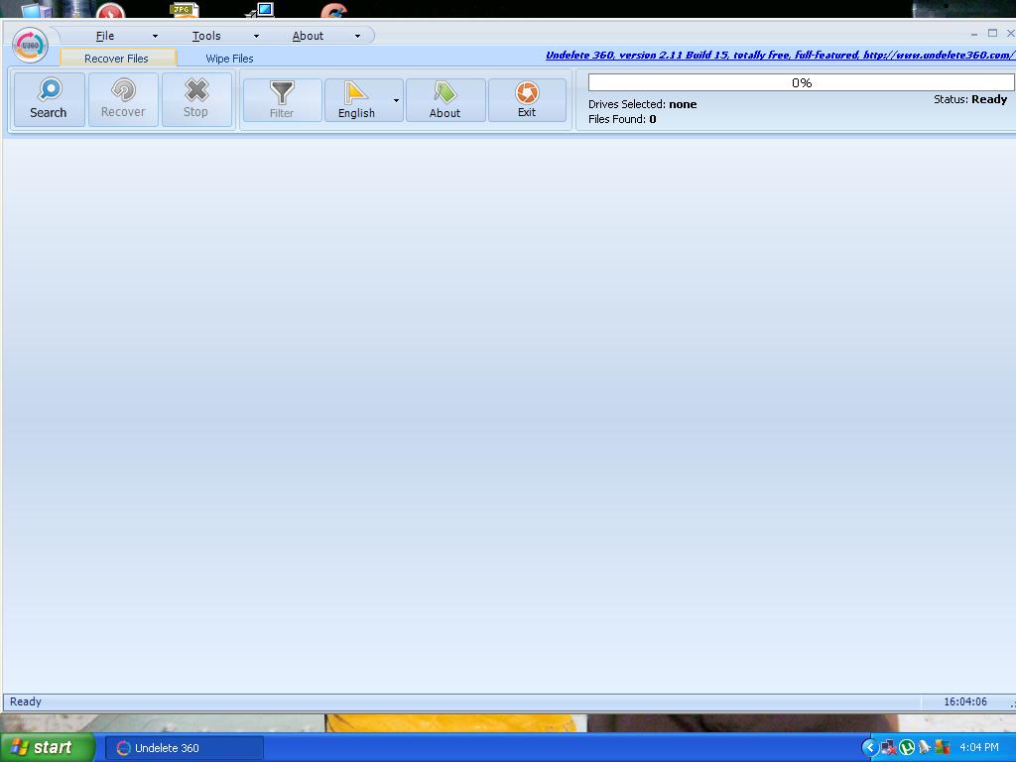Minimize the Undelete 360 window
1016x762 pixels.
click(x=974, y=34)
